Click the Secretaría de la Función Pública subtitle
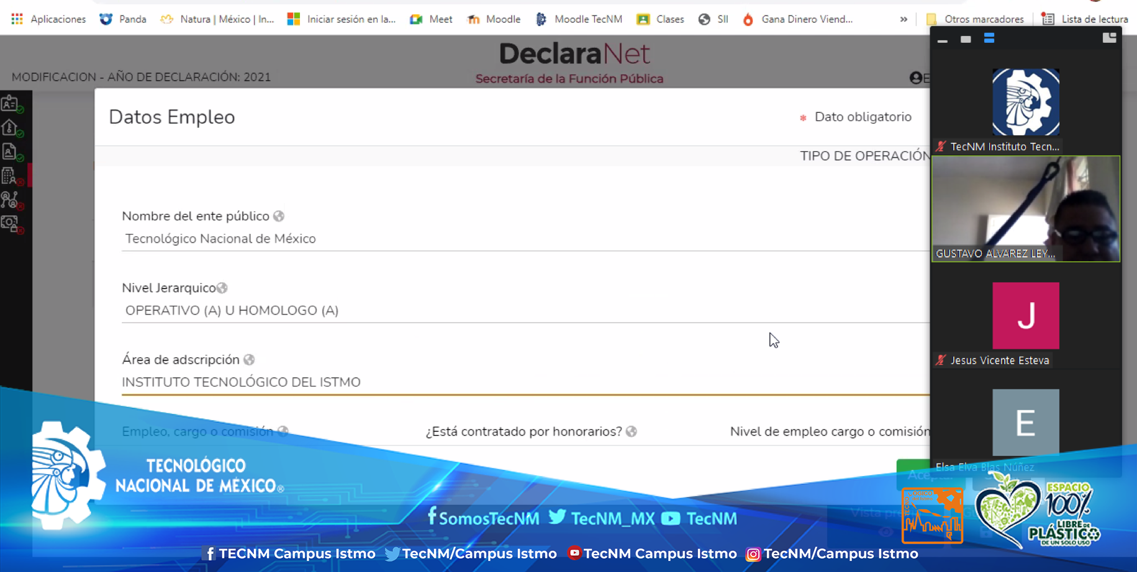This screenshot has width=1137, height=572. tap(569, 79)
